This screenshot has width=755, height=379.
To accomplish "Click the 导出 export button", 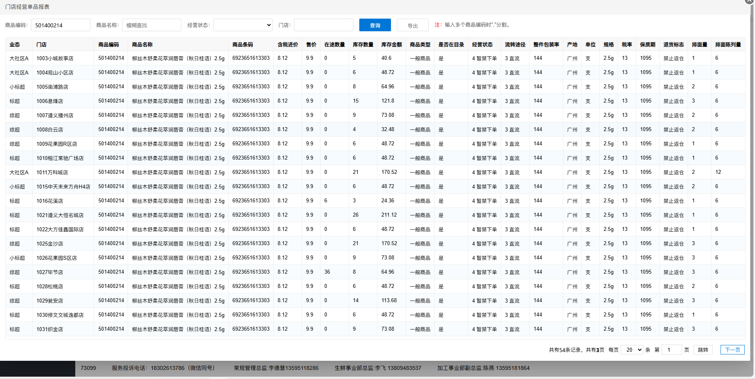I will pos(412,25).
